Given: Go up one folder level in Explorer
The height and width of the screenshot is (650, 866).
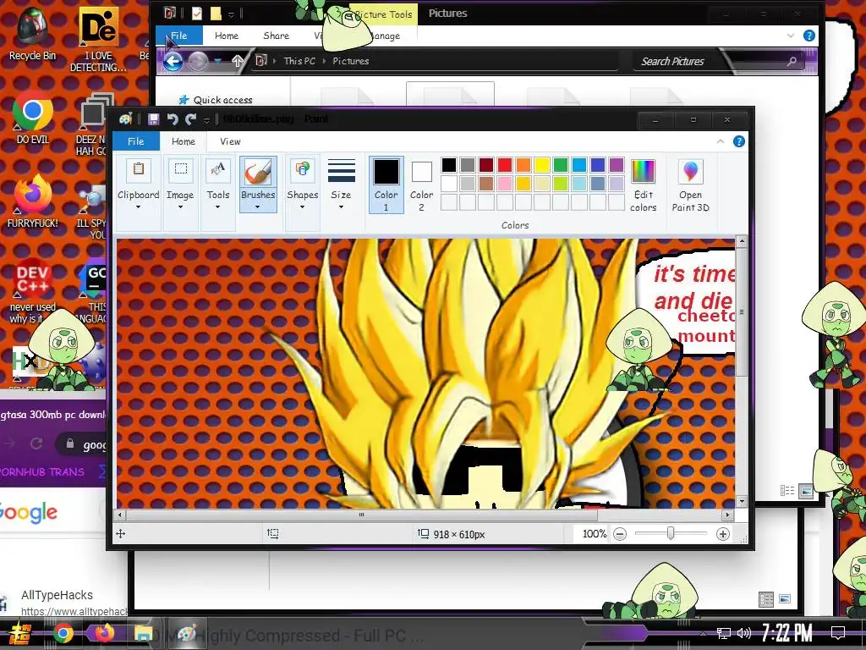Looking at the screenshot, I should [x=238, y=61].
